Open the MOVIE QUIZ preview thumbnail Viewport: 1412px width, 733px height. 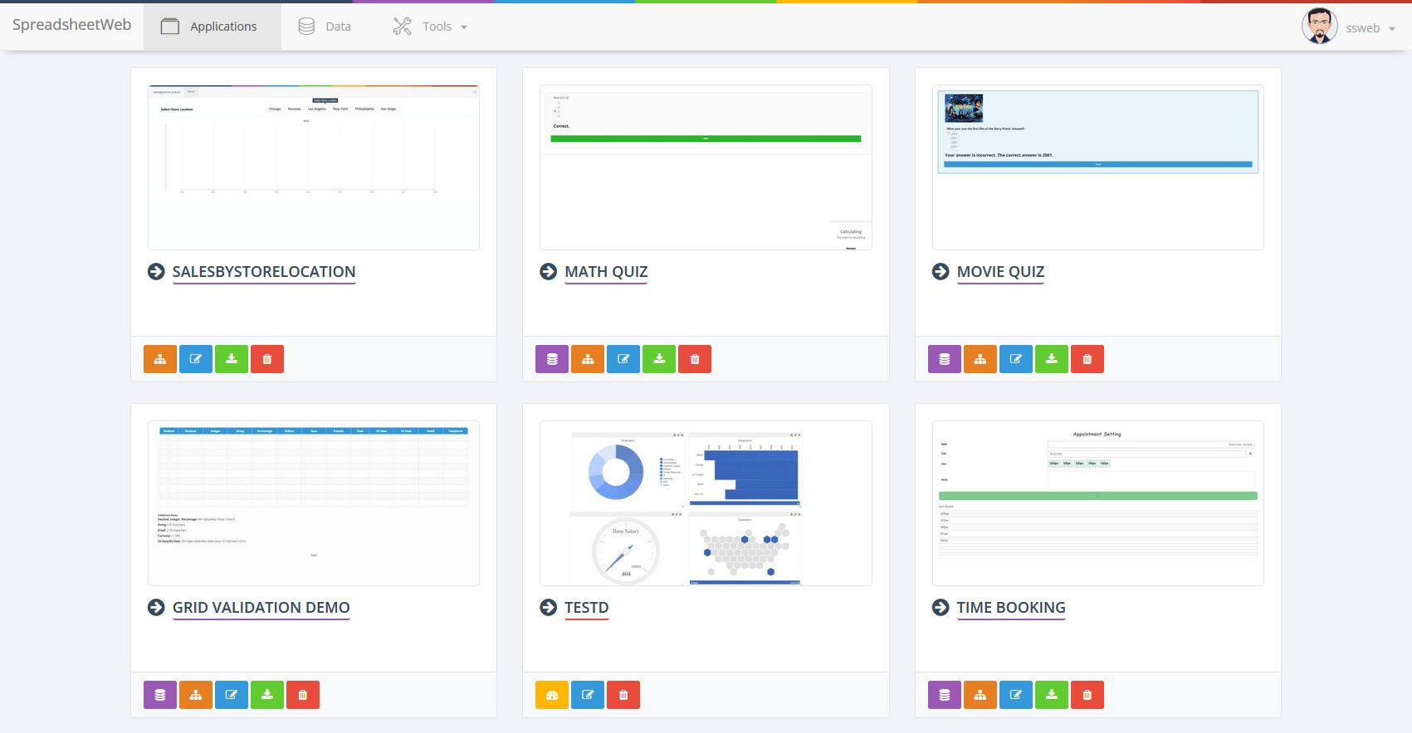click(x=1098, y=167)
